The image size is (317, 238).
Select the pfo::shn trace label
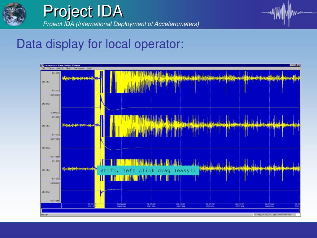(x=46, y=170)
